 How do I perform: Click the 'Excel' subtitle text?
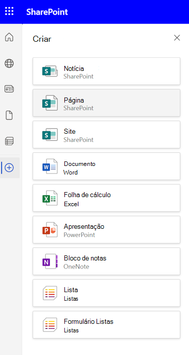71,204
